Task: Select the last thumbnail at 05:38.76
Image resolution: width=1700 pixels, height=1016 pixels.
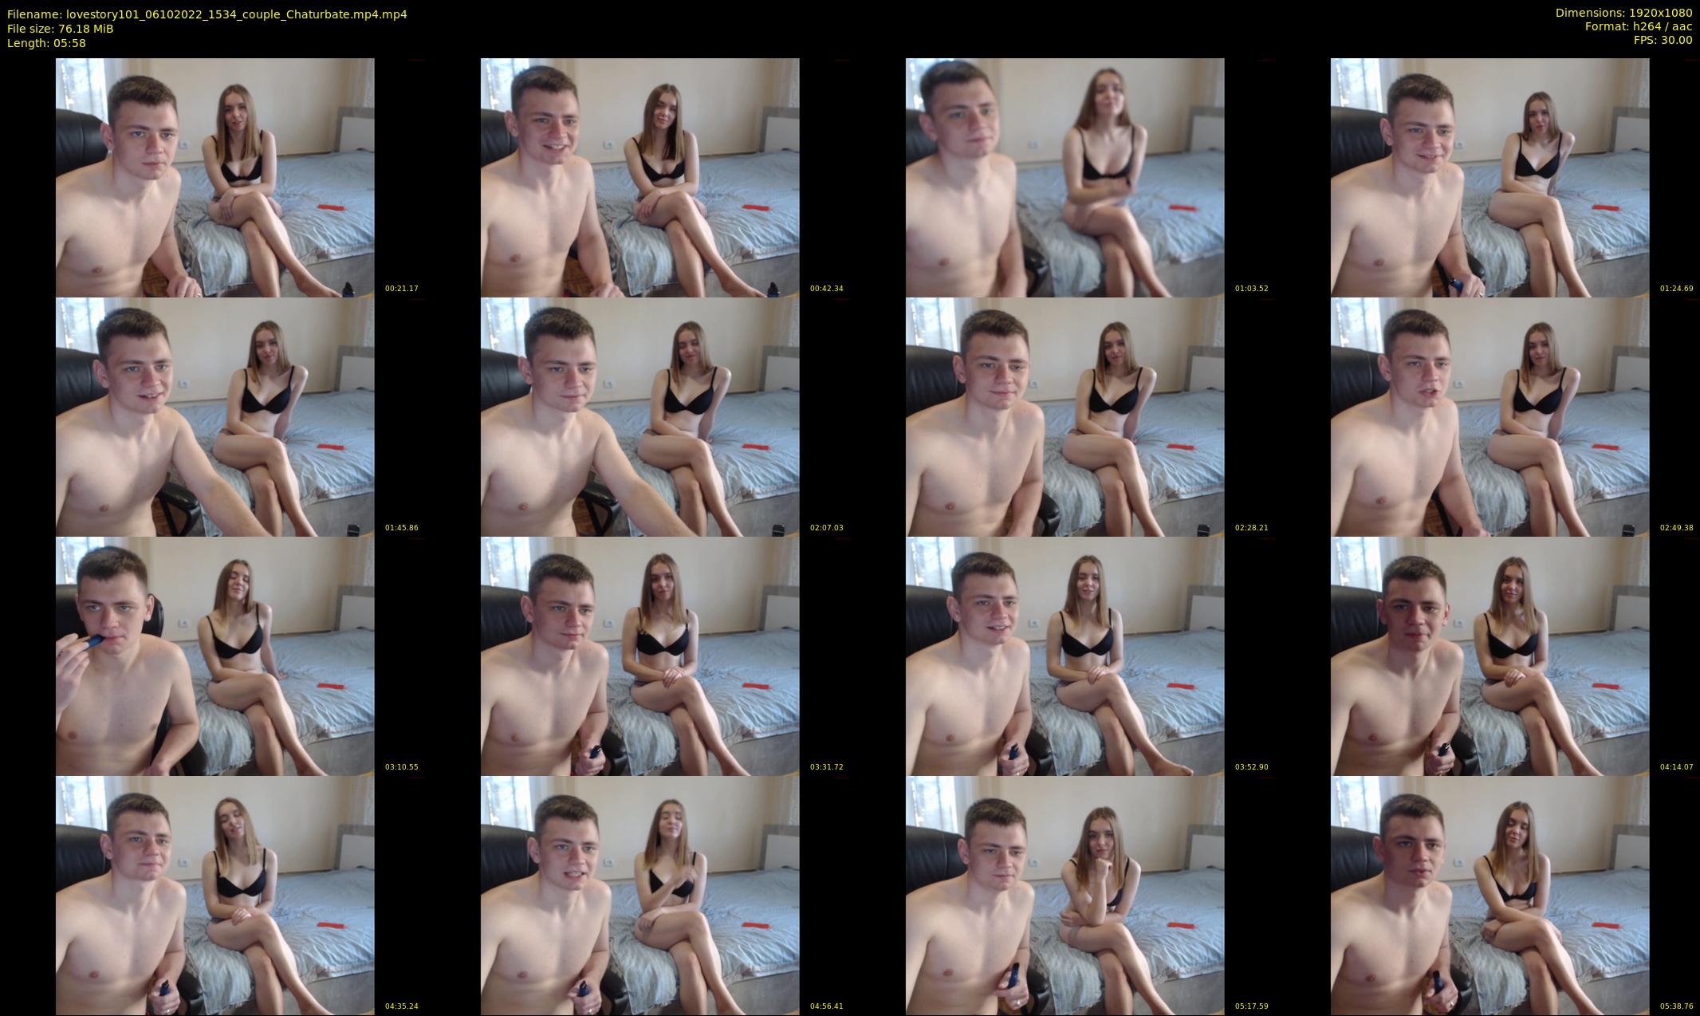Action: 1489,895
